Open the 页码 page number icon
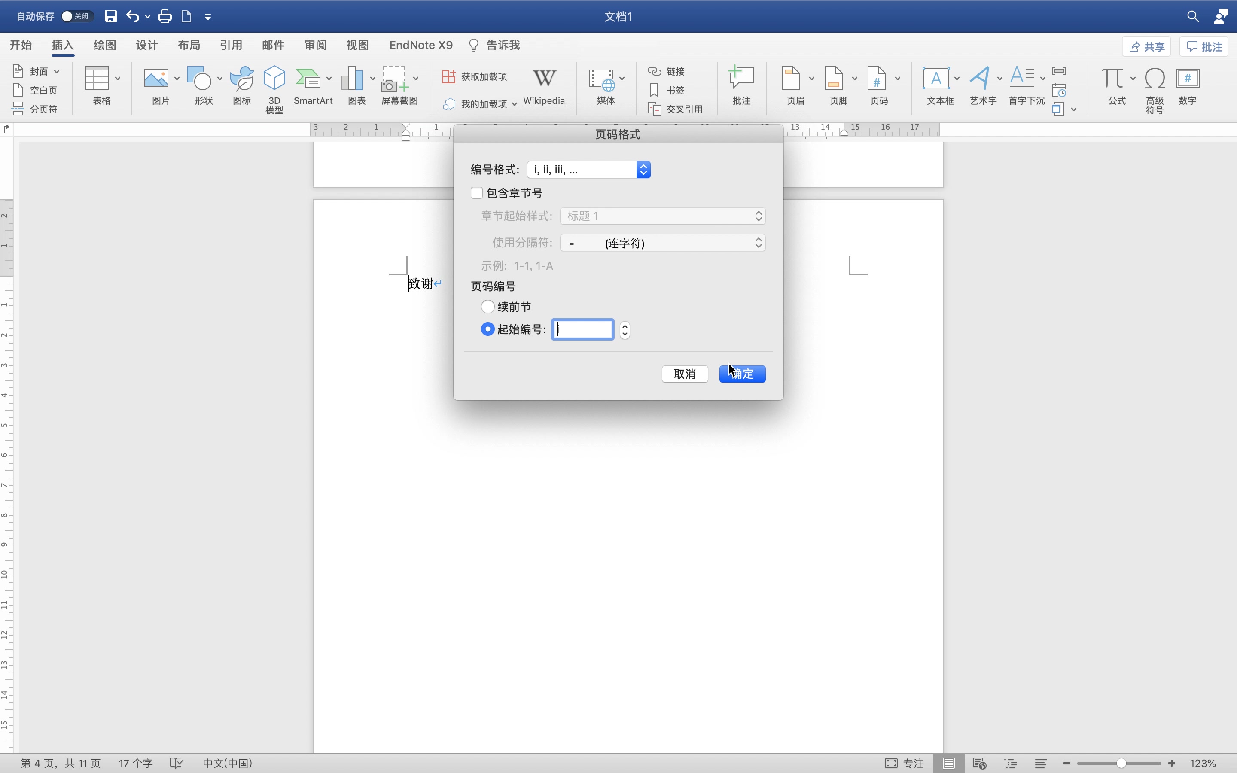 pos(877,79)
